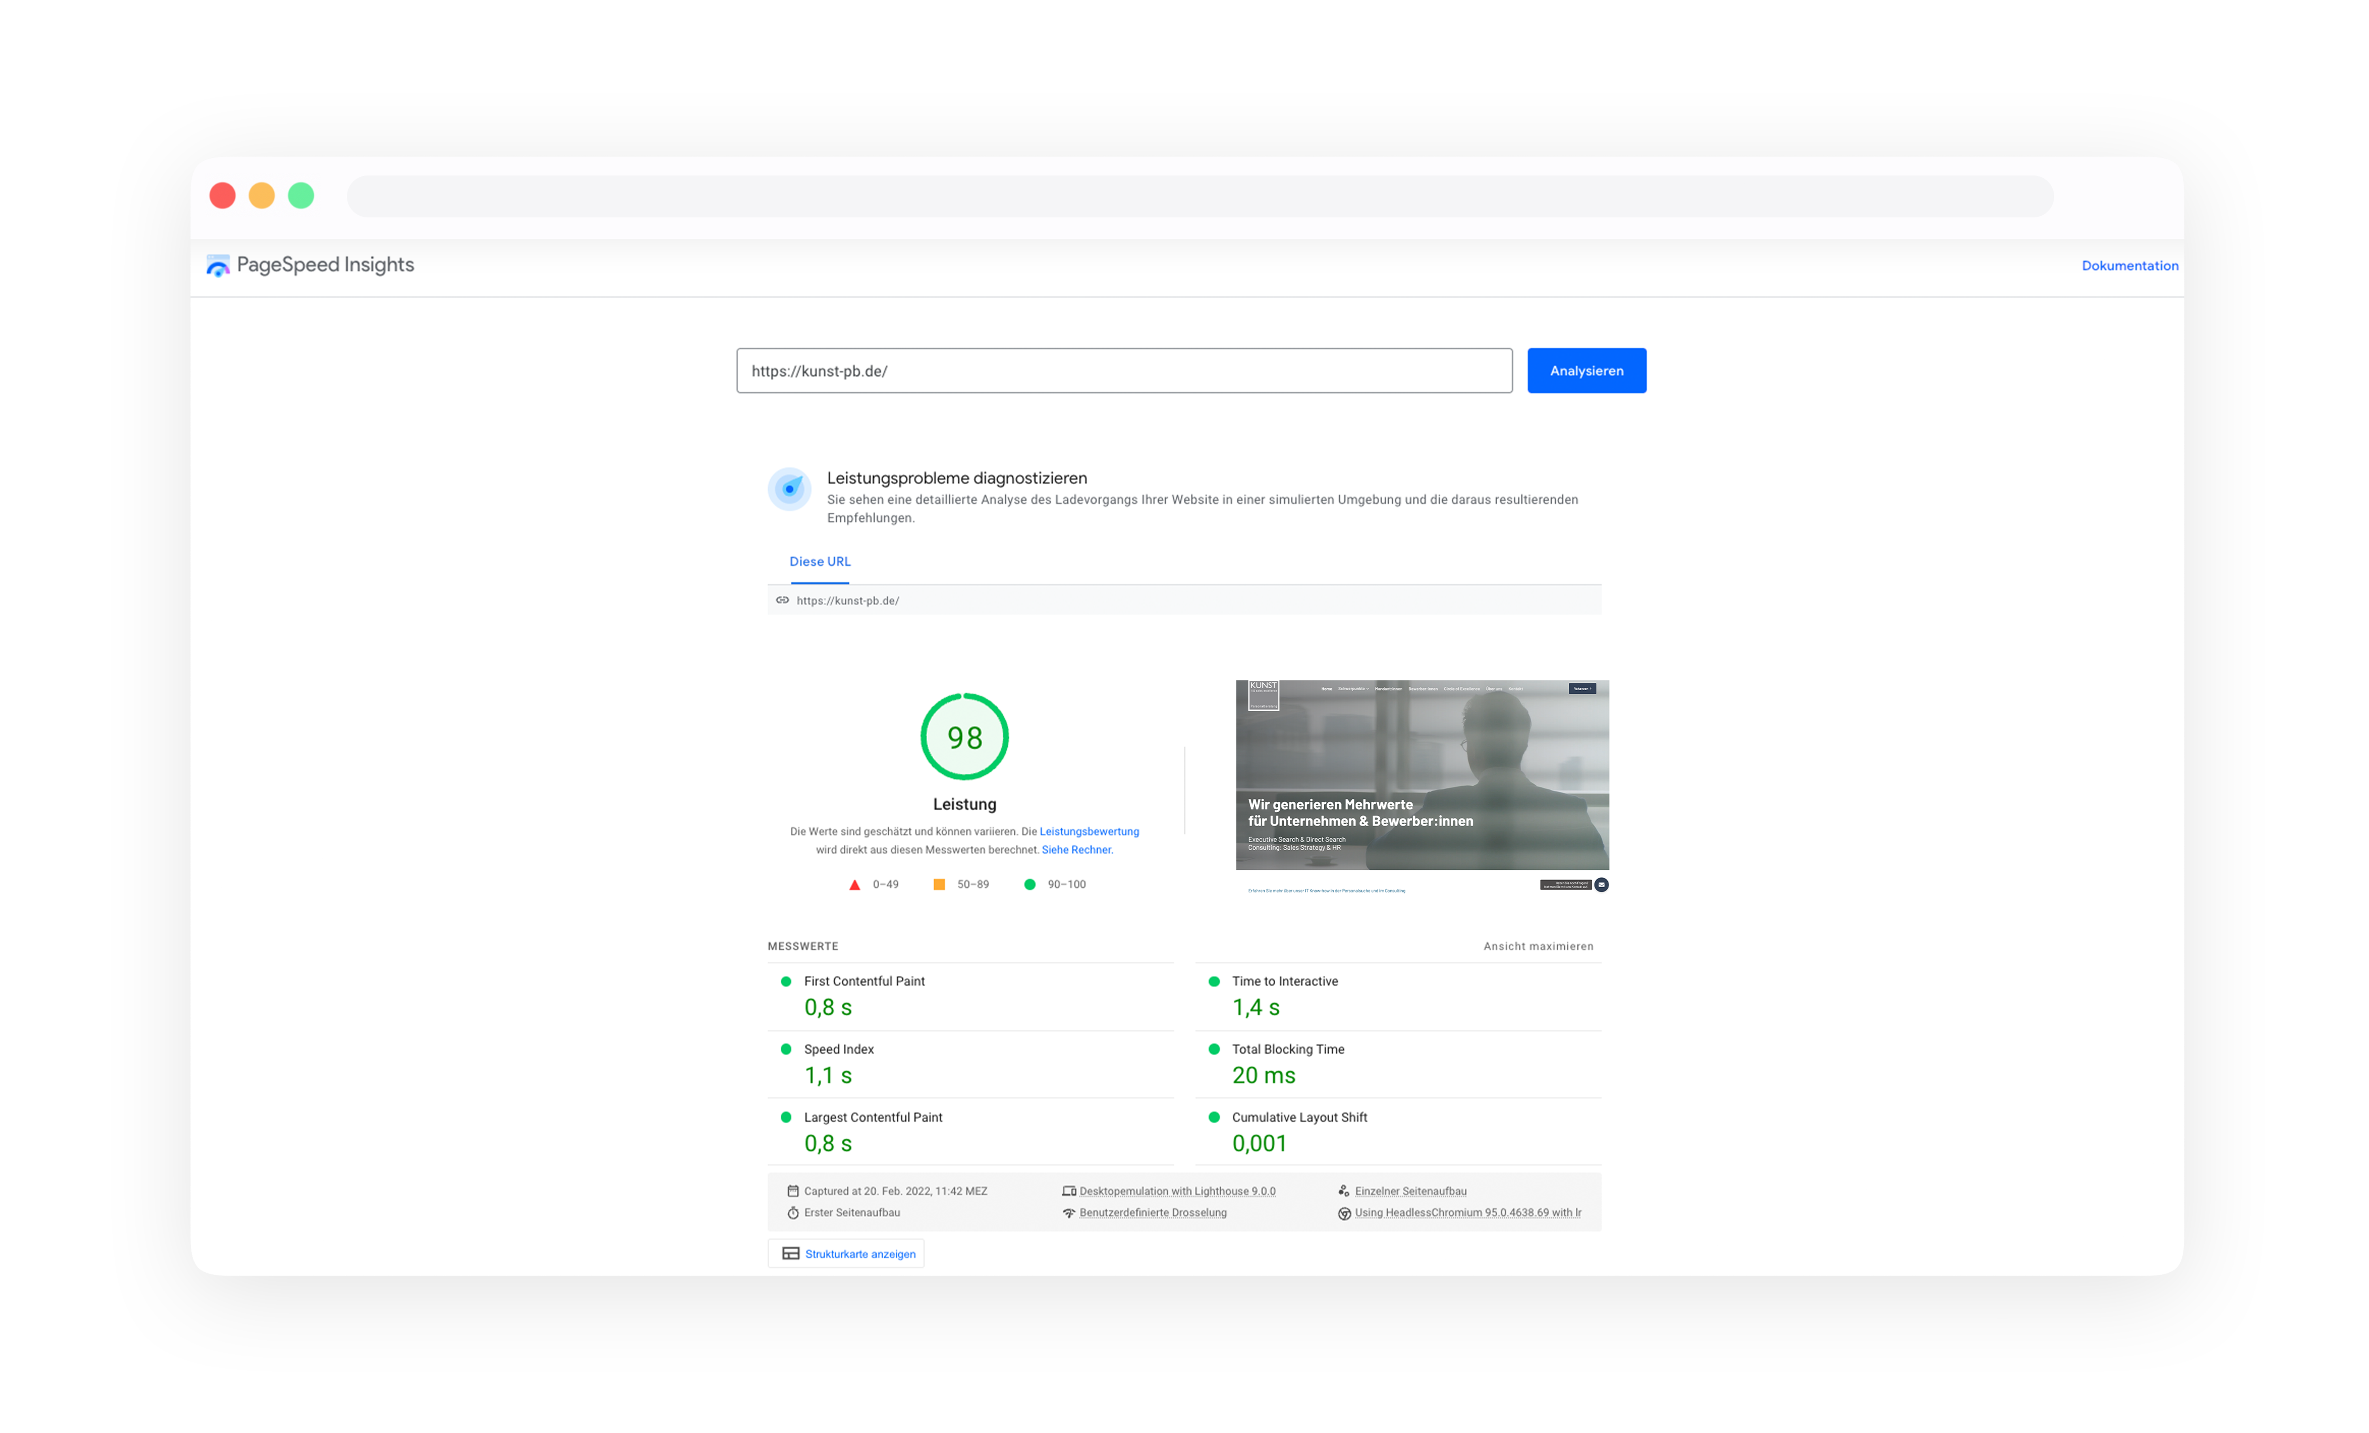Expand the metrics via Ansicht maximieren

(1537, 947)
